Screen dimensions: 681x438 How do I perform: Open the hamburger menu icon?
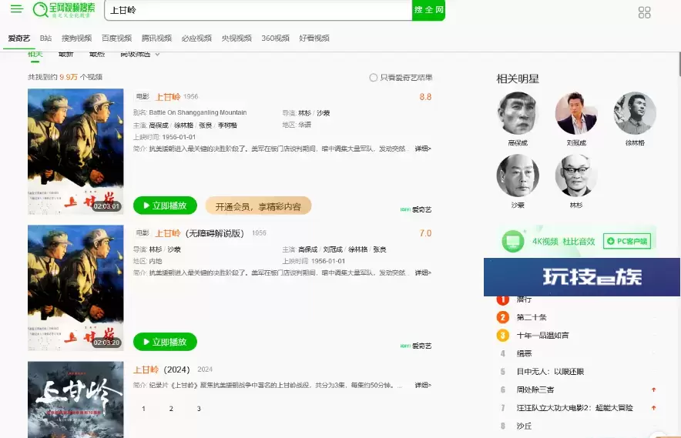tap(16, 8)
